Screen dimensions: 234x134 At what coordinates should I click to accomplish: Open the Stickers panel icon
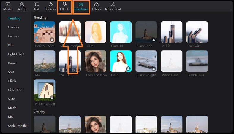50,4
